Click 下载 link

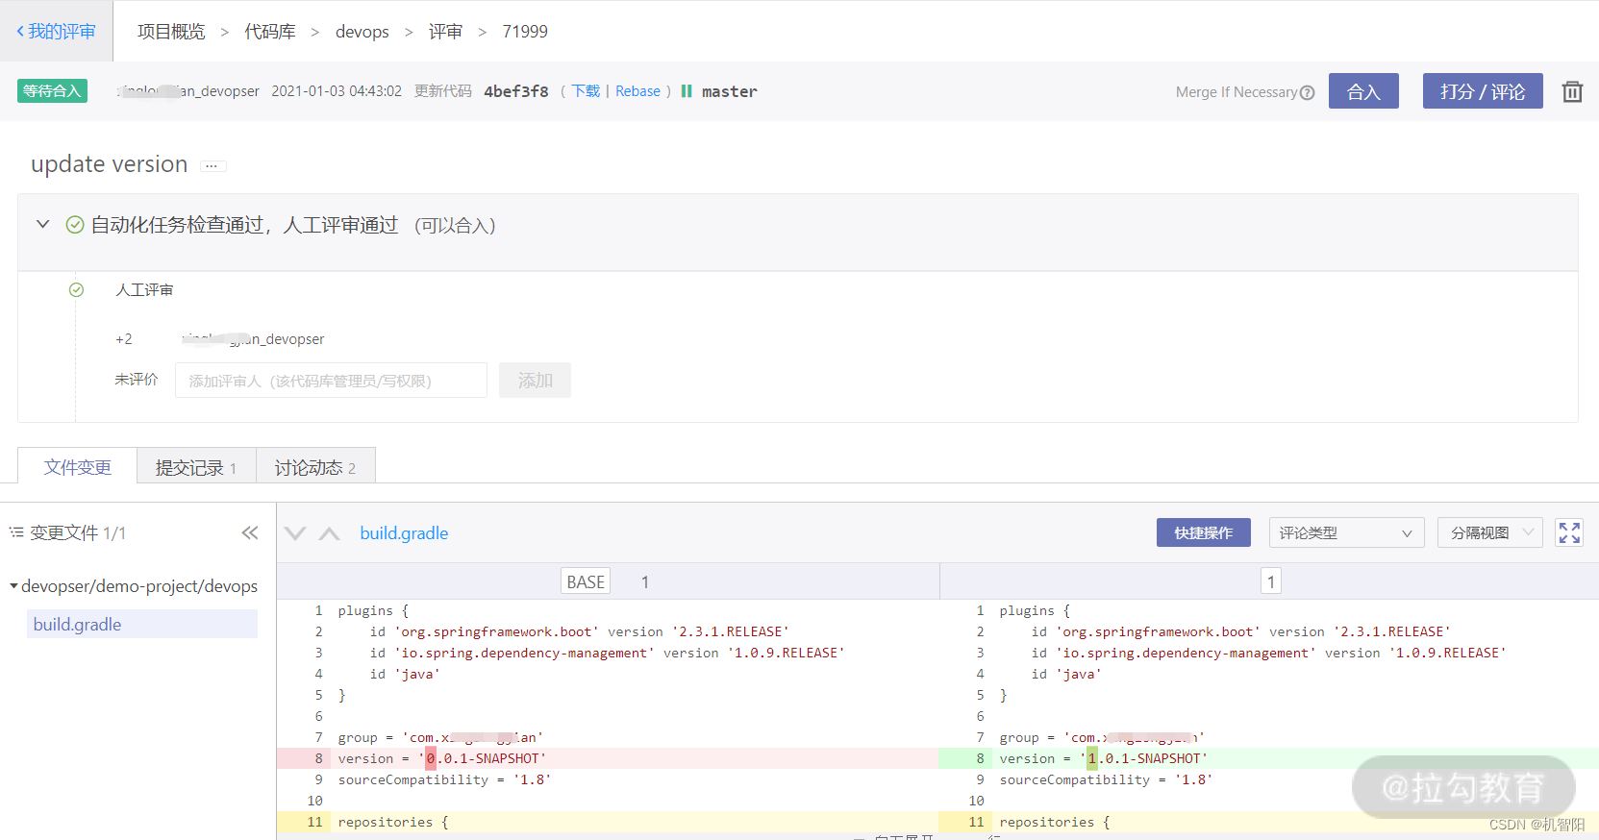pyautogui.click(x=586, y=91)
